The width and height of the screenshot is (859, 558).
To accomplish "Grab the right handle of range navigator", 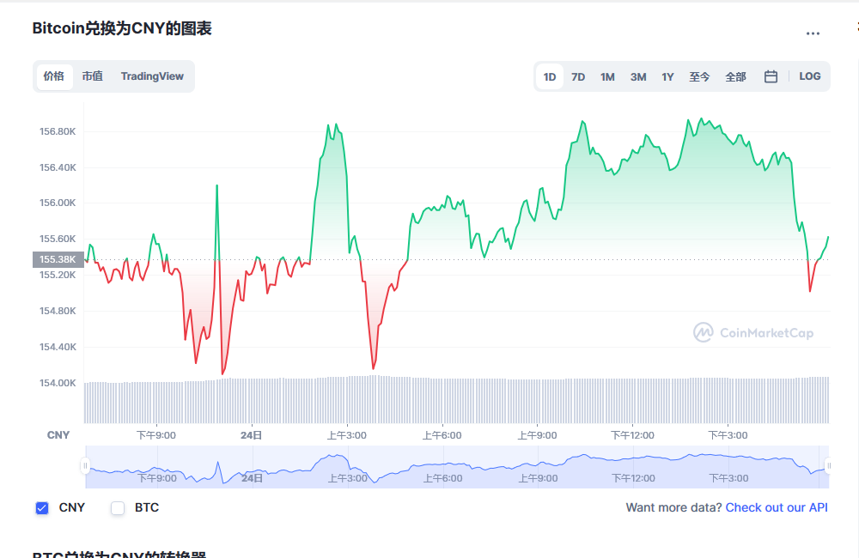I will pyautogui.click(x=828, y=466).
